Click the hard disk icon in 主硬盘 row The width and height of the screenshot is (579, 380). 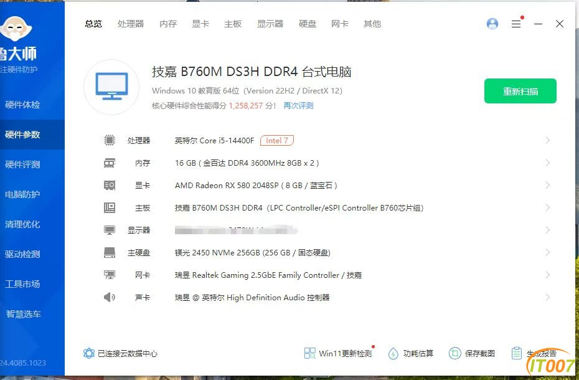[x=110, y=252]
